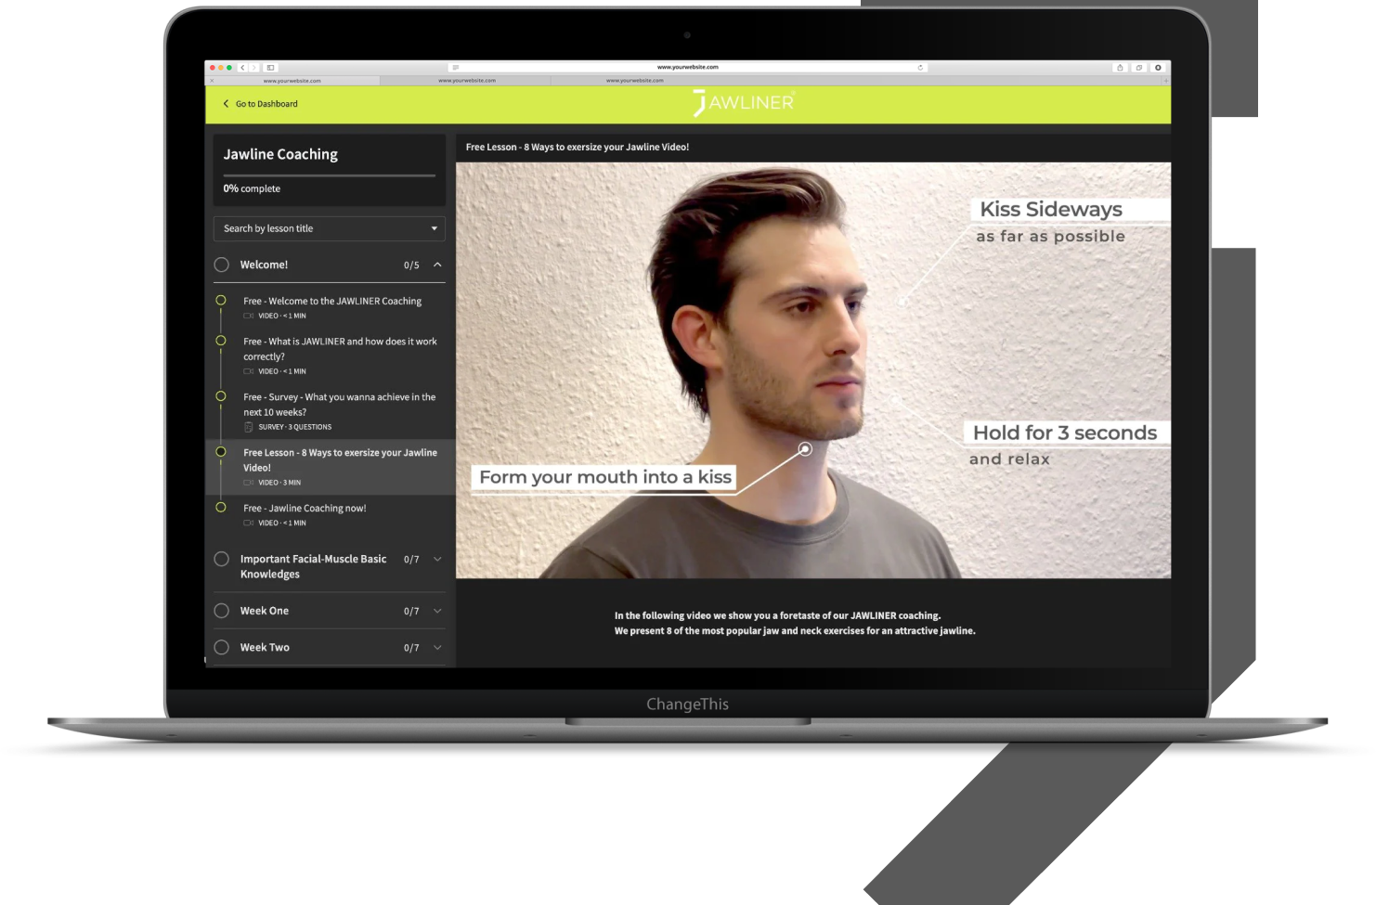Mark the 8 Ways to exersize lesson circle
1376x905 pixels.
[221, 452]
